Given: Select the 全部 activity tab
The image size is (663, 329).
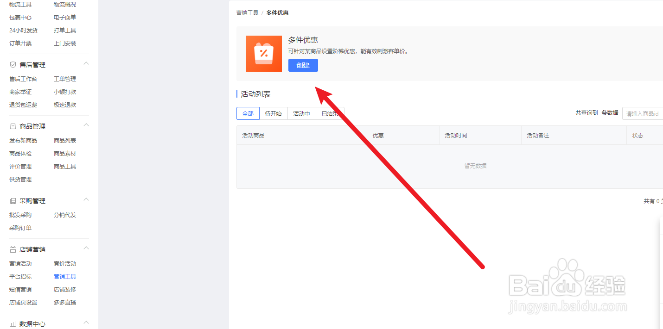Looking at the screenshot, I should coord(248,113).
